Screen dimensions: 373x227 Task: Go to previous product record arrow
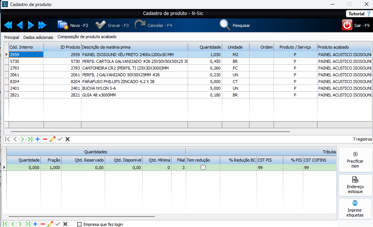pos(20,25)
